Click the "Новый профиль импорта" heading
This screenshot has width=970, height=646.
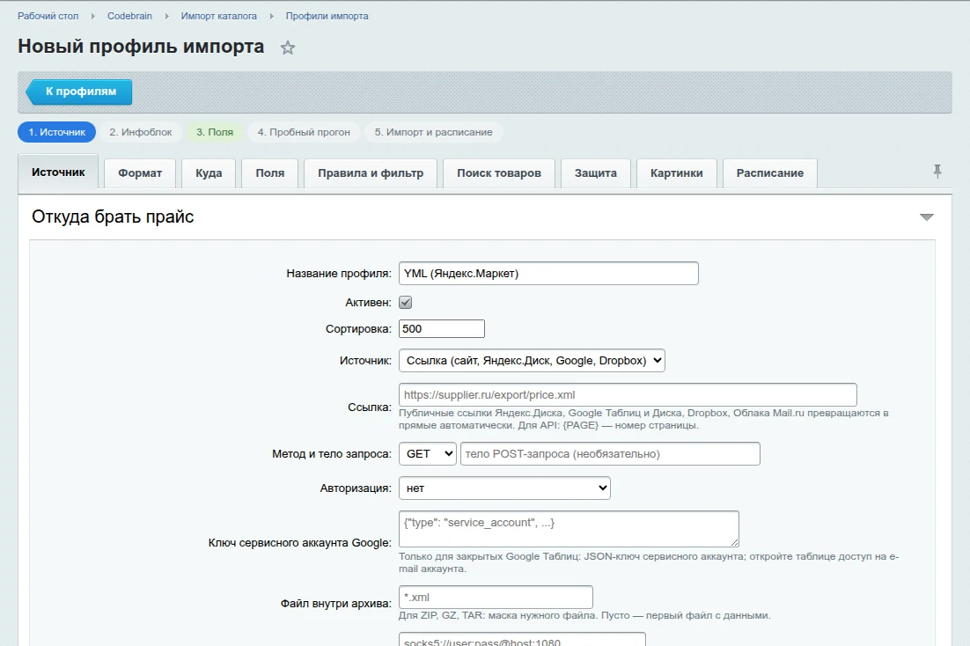pyautogui.click(x=141, y=47)
